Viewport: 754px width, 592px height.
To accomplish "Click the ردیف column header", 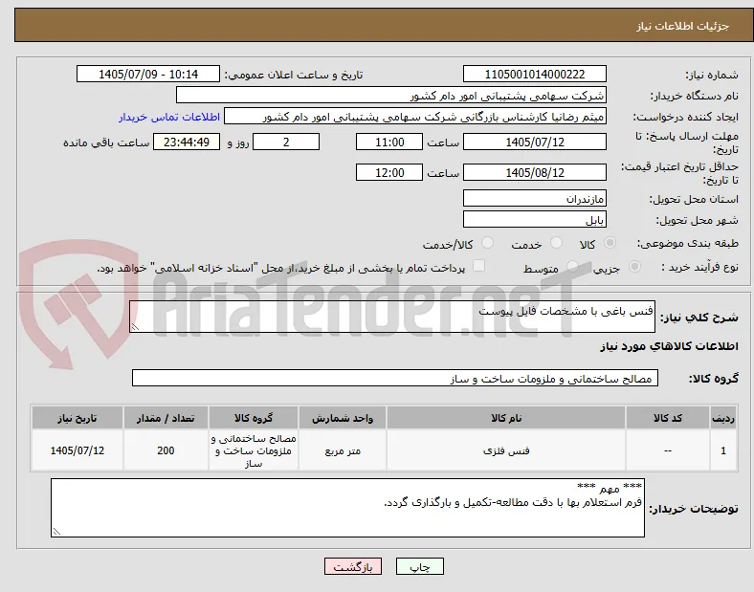I will coord(723,418).
